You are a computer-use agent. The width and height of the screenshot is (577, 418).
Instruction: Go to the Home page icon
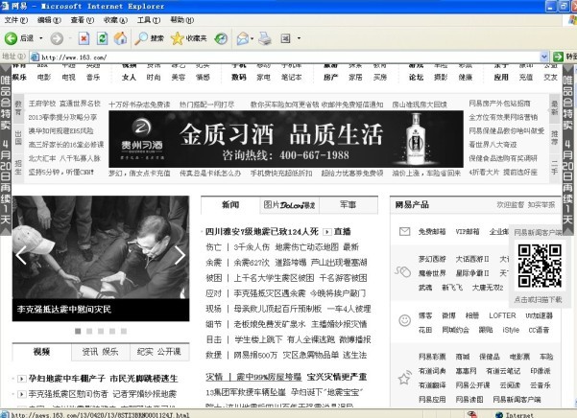pos(120,38)
